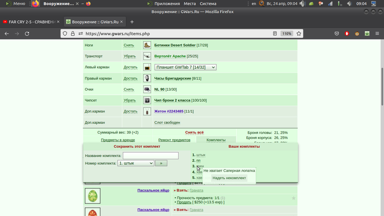The image size is (384, 216).
Task: Click the Название комплекта text field
Action: 151,156
